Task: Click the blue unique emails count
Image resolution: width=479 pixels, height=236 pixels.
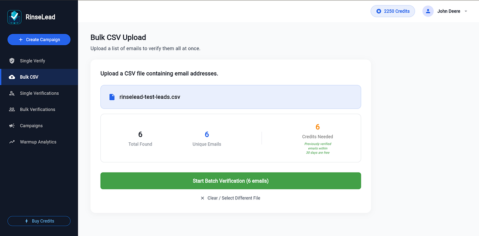Action: tap(207, 135)
